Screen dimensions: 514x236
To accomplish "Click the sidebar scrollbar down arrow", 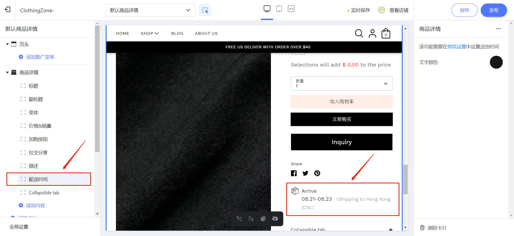I will pos(97,214).
